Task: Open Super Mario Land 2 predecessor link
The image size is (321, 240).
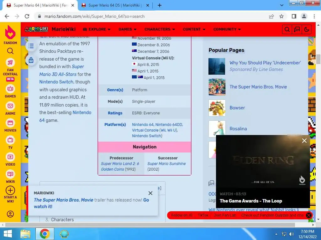Action: tap(120, 166)
